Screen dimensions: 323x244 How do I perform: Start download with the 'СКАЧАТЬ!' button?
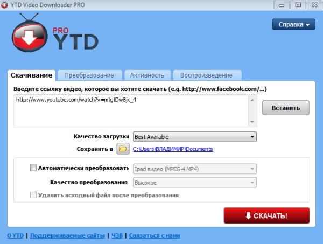266,216
